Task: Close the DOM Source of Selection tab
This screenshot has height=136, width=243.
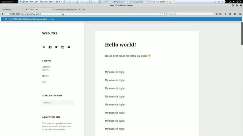Action: point(80,9)
